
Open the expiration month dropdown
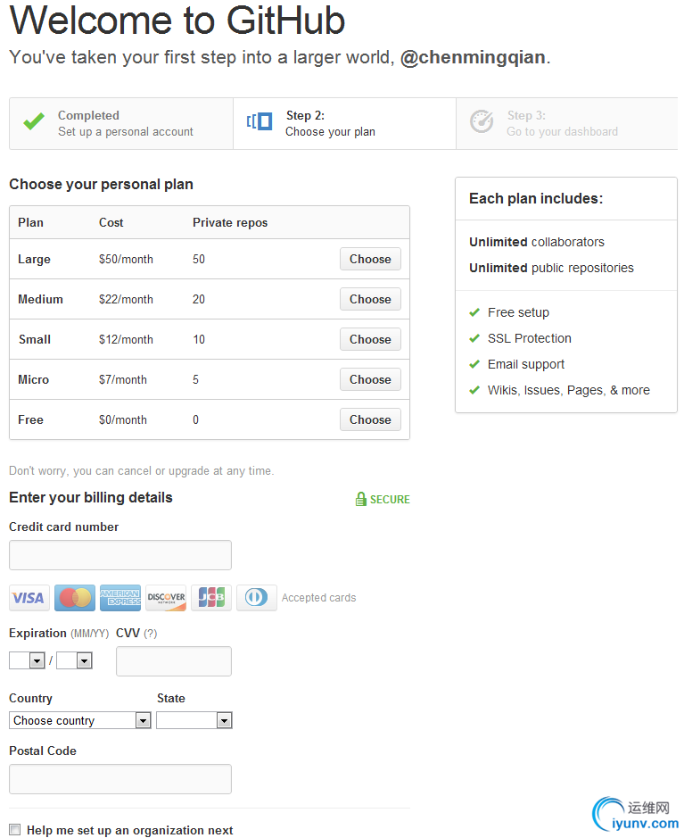coord(27,660)
